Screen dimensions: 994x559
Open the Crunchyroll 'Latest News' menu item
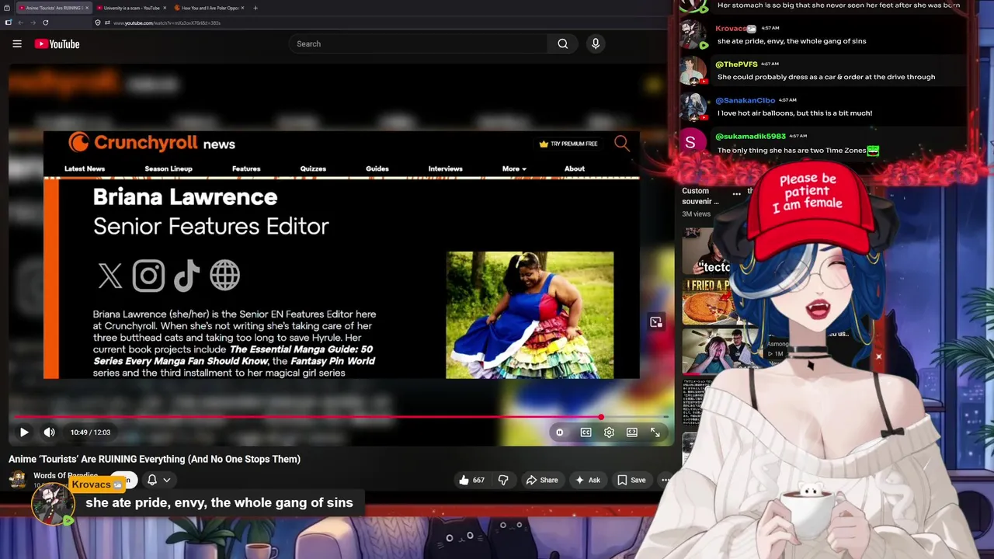pos(85,168)
